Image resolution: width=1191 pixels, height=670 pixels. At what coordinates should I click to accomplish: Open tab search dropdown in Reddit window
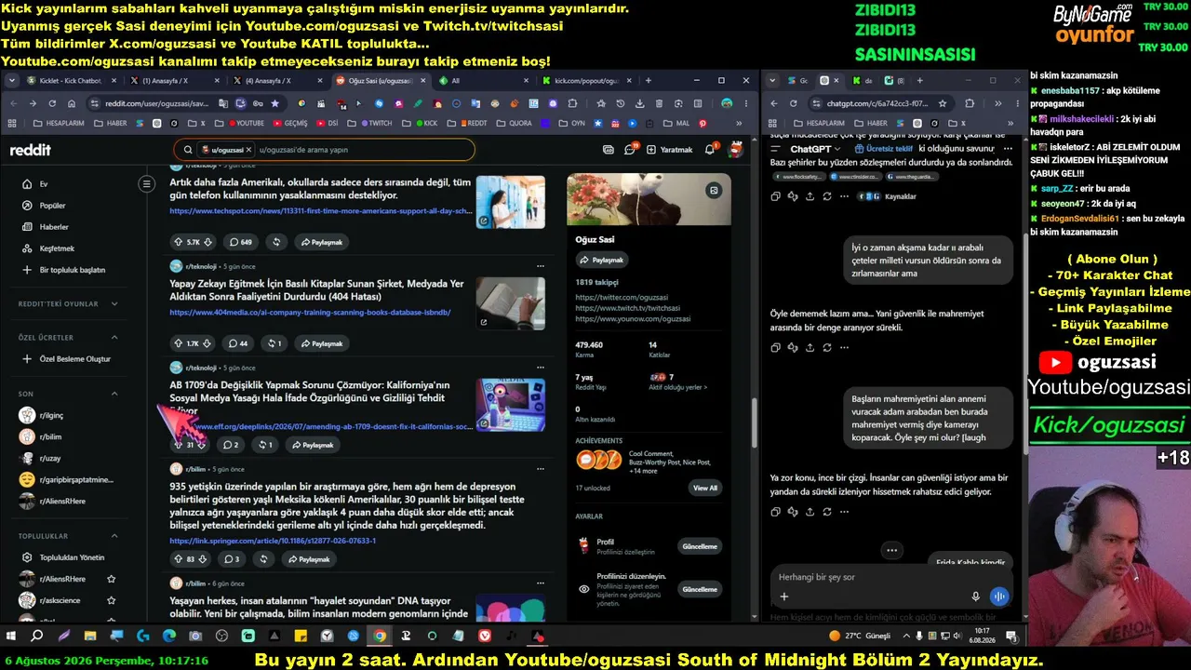coord(12,81)
